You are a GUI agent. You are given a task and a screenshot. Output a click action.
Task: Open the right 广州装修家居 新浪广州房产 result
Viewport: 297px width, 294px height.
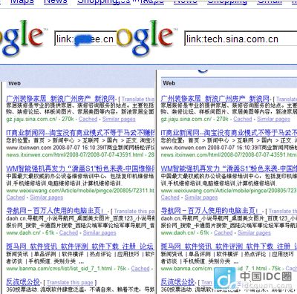point(215,99)
